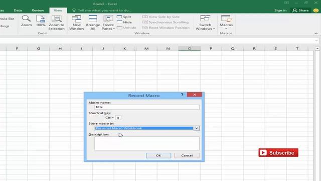Cancel the Record Macro dialog
Image resolution: width=321 pixels, height=181 pixels.
click(187, 155)
